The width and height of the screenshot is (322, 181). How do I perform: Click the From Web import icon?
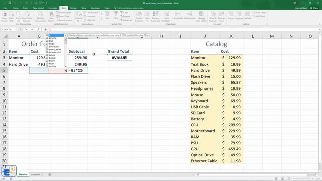click(x=11, y=17)
